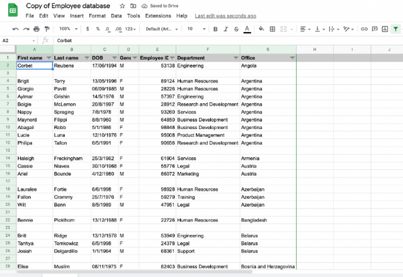
Task: Click the A2 name box
Action: tap(18, 40)
